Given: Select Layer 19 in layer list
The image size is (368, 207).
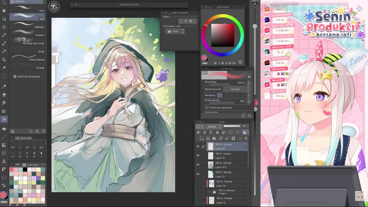Looking at the screenshot, I should [x=227, y=156].
